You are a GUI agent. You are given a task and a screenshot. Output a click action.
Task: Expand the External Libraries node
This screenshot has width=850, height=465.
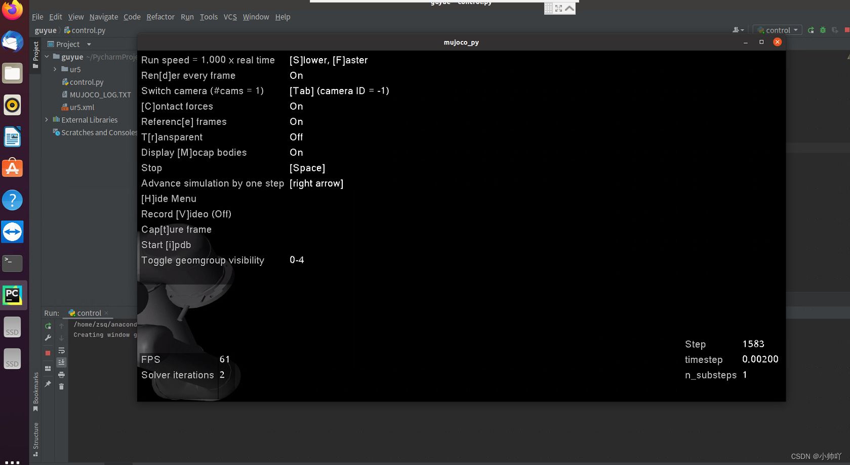pos(47,120)
